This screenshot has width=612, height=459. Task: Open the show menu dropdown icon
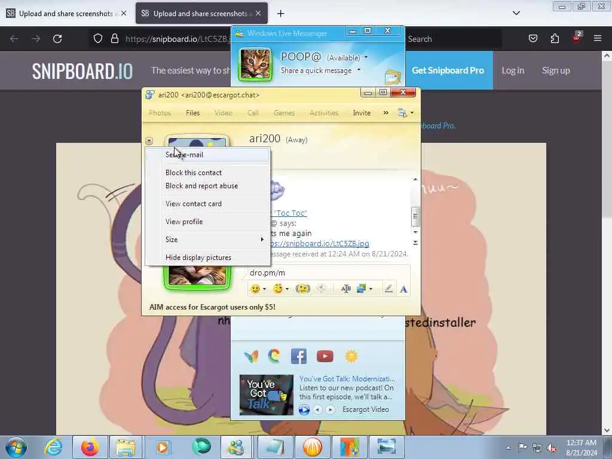click(x=406, y=113)
